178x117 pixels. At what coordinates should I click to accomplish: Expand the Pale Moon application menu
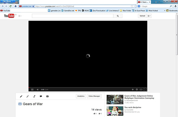[8, 1]
